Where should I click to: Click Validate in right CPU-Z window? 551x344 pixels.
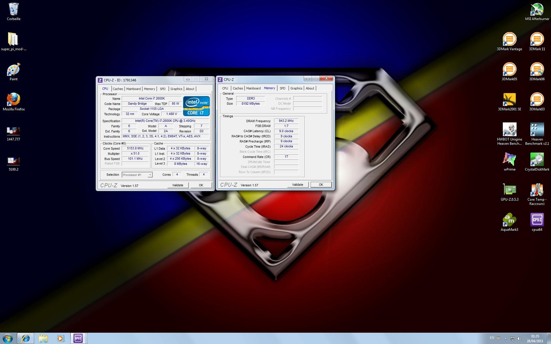click(x=298, y=185)
